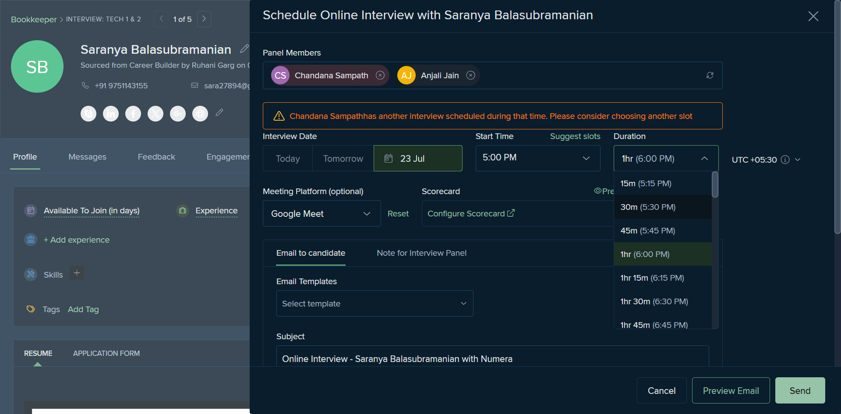The height and width of the screenshot is (414, 841).
Task: Open the APPLICATION FORM tab
Action: click(106, 353)
